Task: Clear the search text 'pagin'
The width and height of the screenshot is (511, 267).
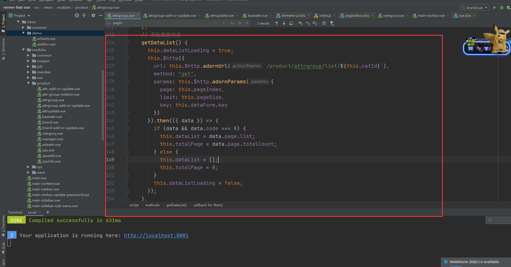Action: (216, 23)
